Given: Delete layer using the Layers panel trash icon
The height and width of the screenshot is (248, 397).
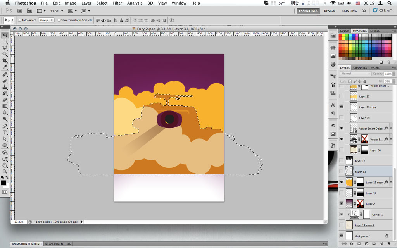Looking at the screenshot, I should pos(389,244).
